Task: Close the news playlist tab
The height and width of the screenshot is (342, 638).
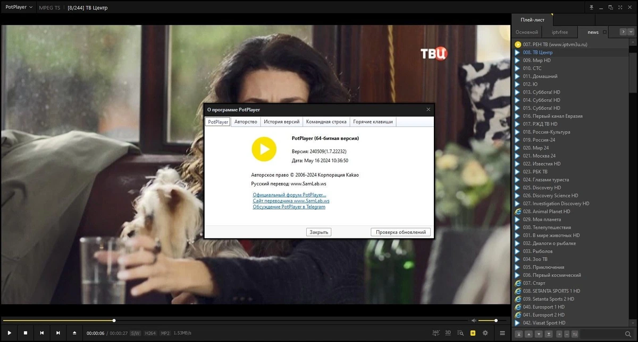Action: coord(605,32)
